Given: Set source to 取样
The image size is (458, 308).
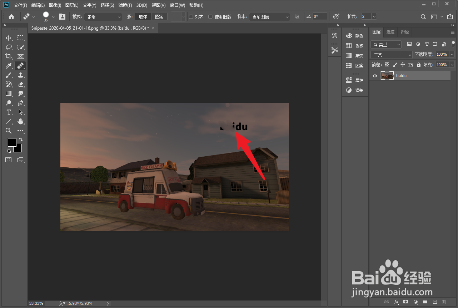Looking at the screenshot, I should [143, 17].
